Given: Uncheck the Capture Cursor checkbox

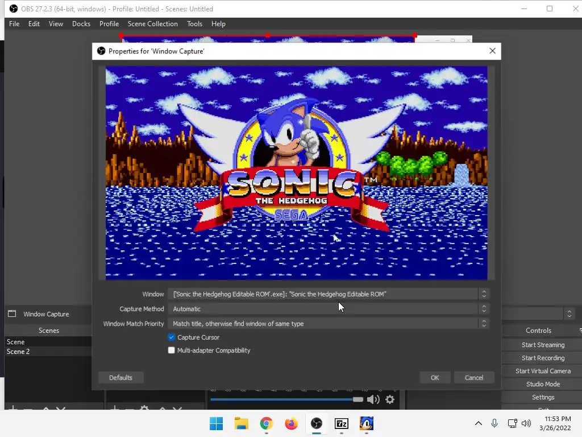Looking at the screenshot, I should click(x=171, y=337).
